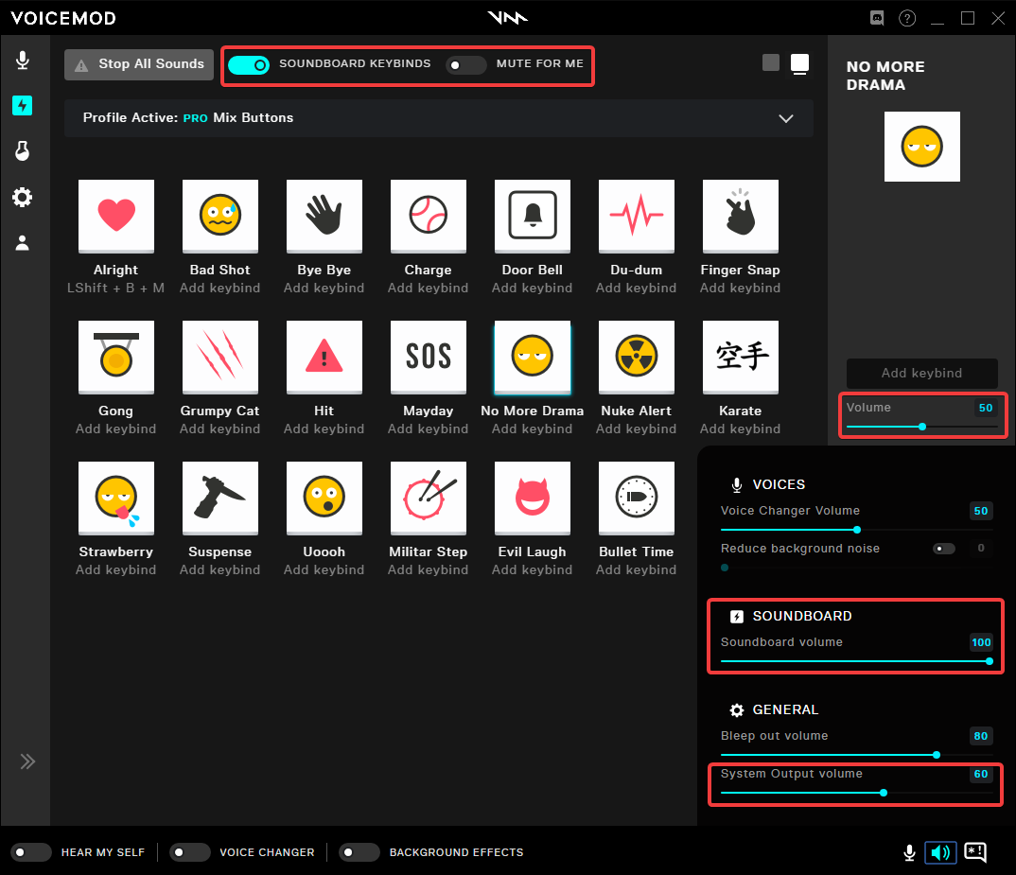The height and width of the screenshot is (875, 1016).
Task: Click the Voice Changer Volume value 50
Action: point(981,511)
